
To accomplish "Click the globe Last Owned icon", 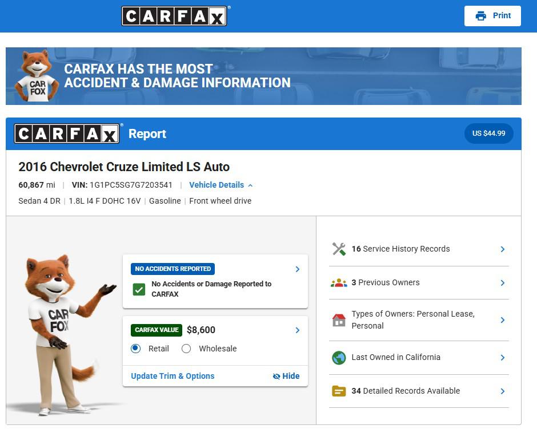I will point(339,358).
